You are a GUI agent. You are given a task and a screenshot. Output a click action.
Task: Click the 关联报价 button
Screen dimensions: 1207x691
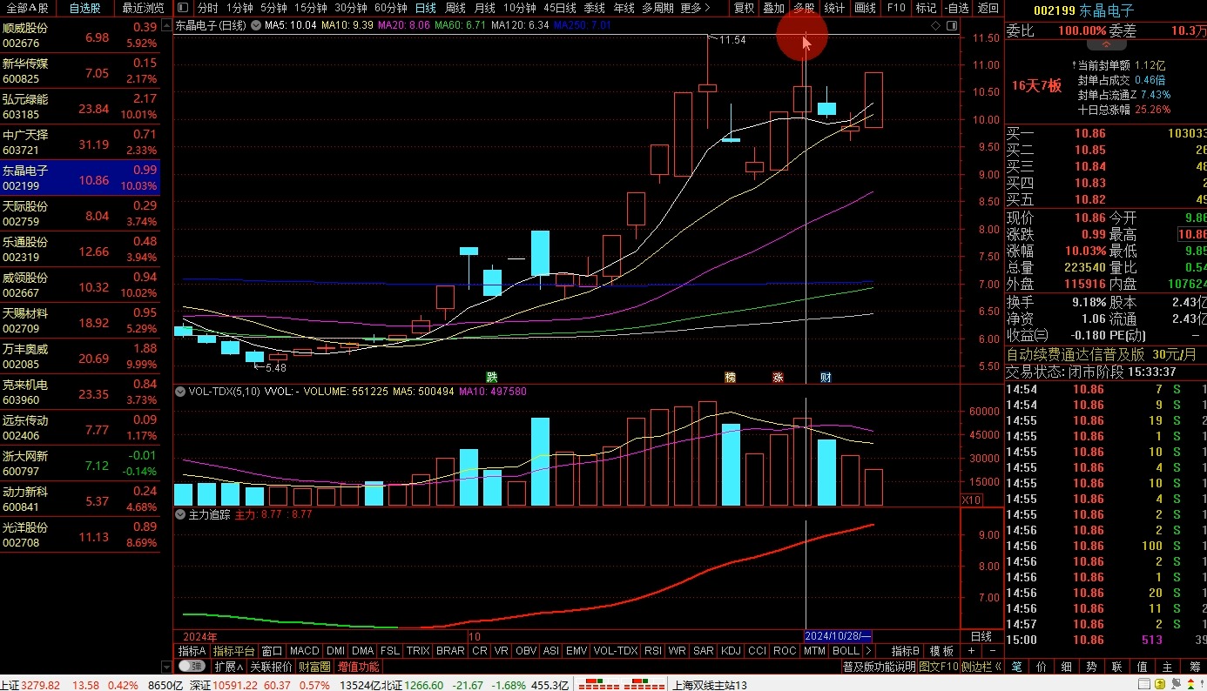(271, 667)
